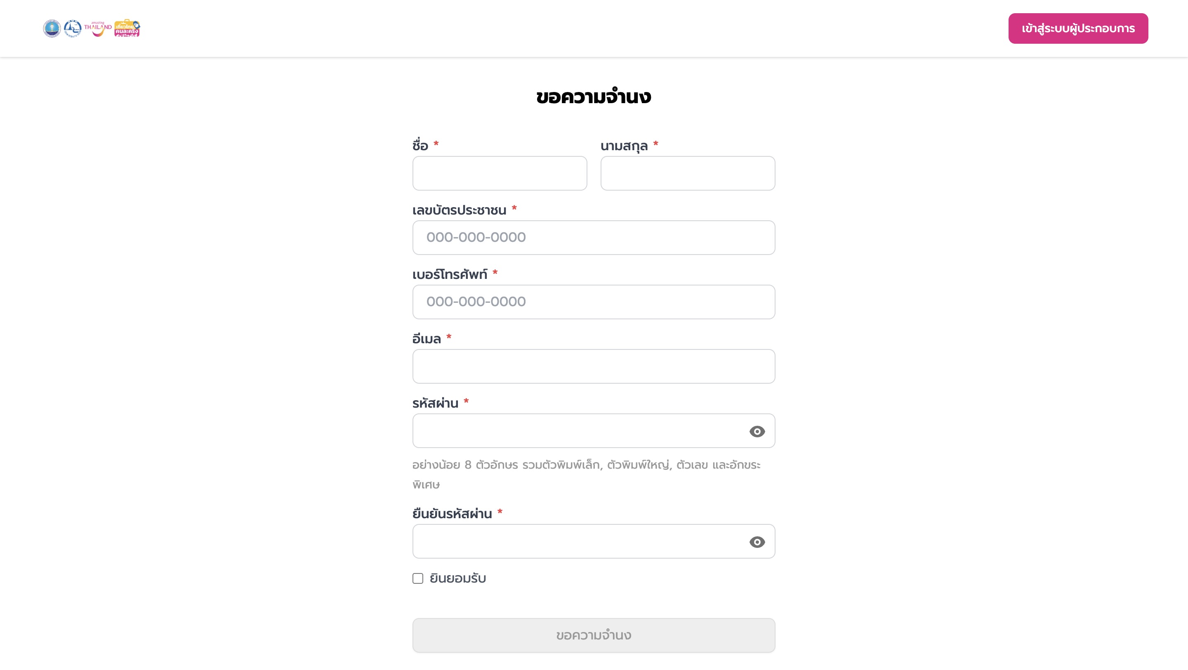This screenshot has width=1188, height=670.
Task: Click the password requirements hint text
Action: (587, 474)
